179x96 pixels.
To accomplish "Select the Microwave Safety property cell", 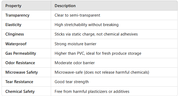I will pyautogui.click(x=26, y=72).
